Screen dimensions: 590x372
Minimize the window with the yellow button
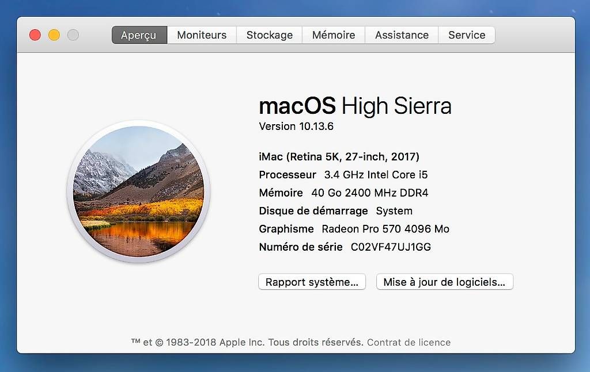(x=54, y=35)
